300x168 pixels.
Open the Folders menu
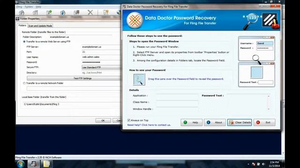point(29,7)
